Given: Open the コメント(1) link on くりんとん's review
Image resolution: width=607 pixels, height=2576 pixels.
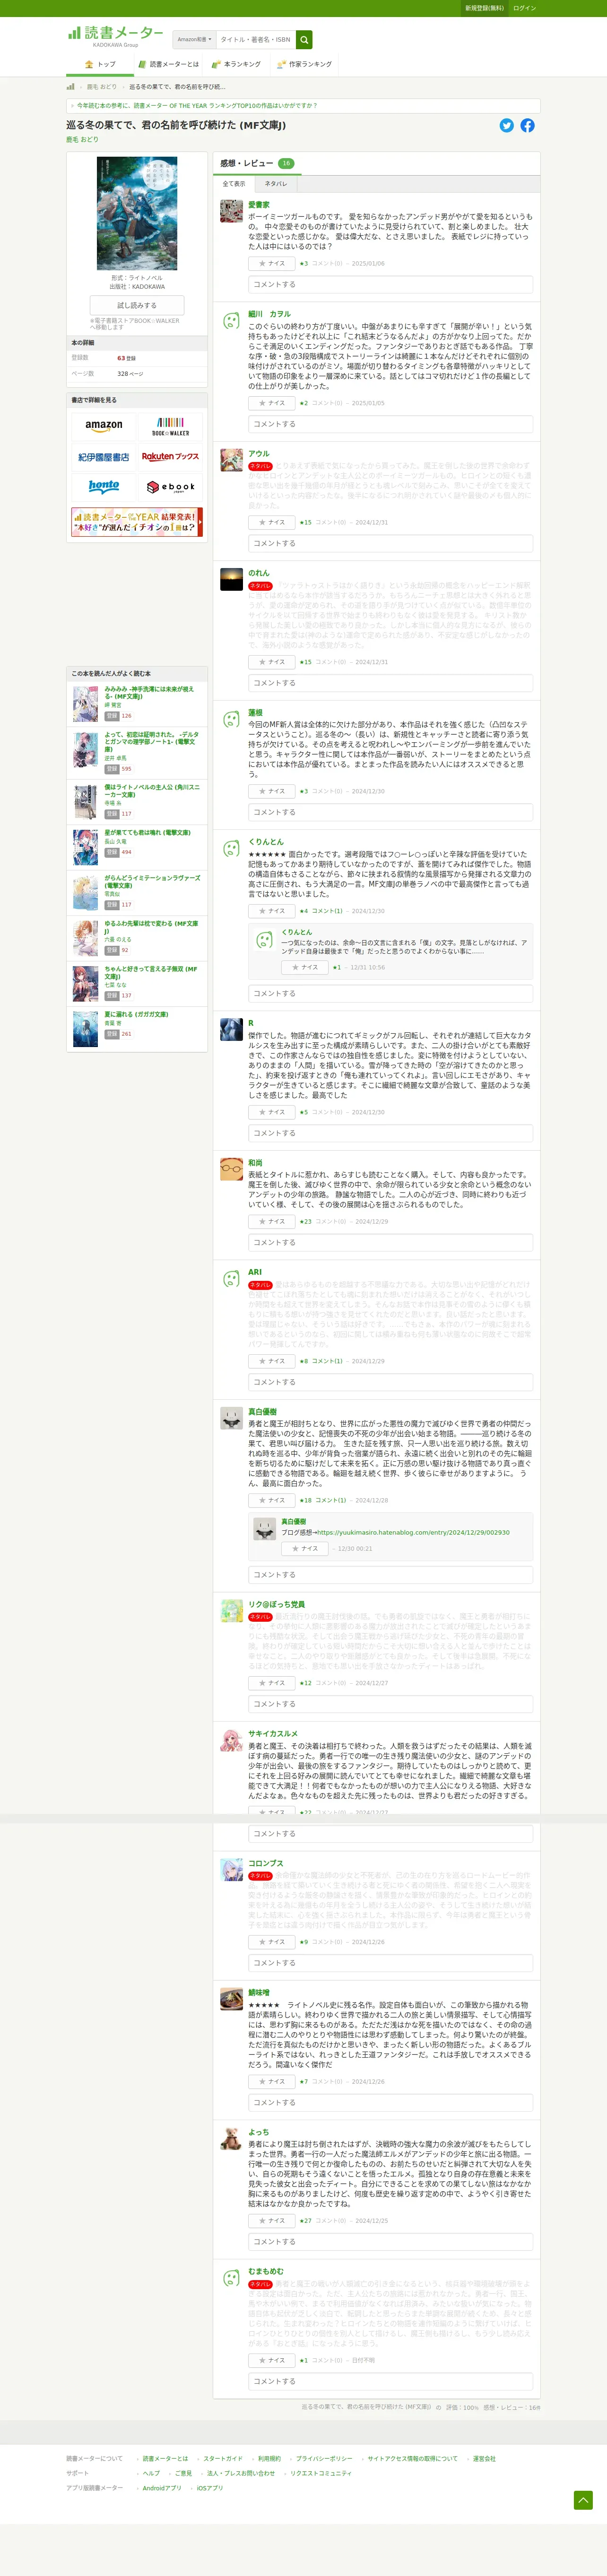Looking at the screenshot, I should tap(327, 911).
